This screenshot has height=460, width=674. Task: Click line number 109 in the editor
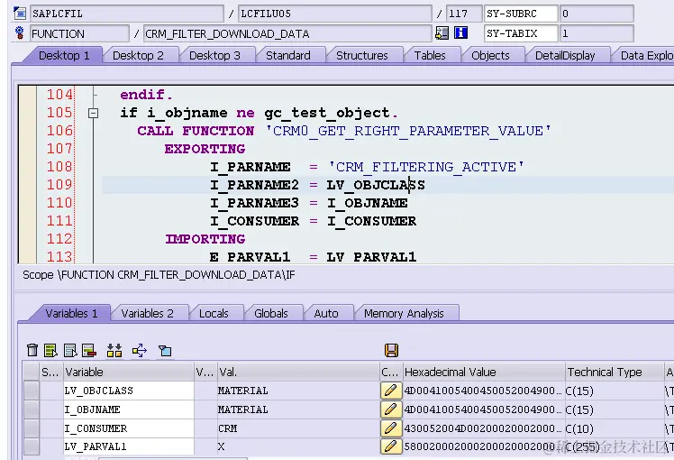(x=59, y=185)
